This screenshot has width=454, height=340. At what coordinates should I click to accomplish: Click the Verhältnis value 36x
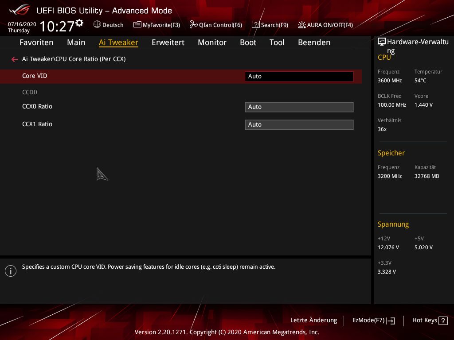click(382, 129)
